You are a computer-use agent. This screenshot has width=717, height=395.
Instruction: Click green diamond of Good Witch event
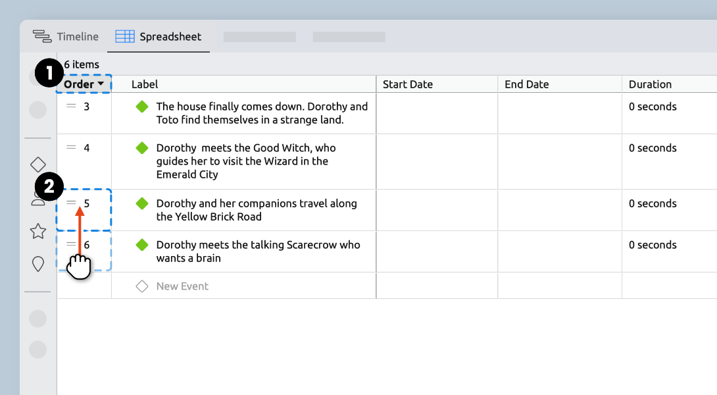(x=142, y=148)
